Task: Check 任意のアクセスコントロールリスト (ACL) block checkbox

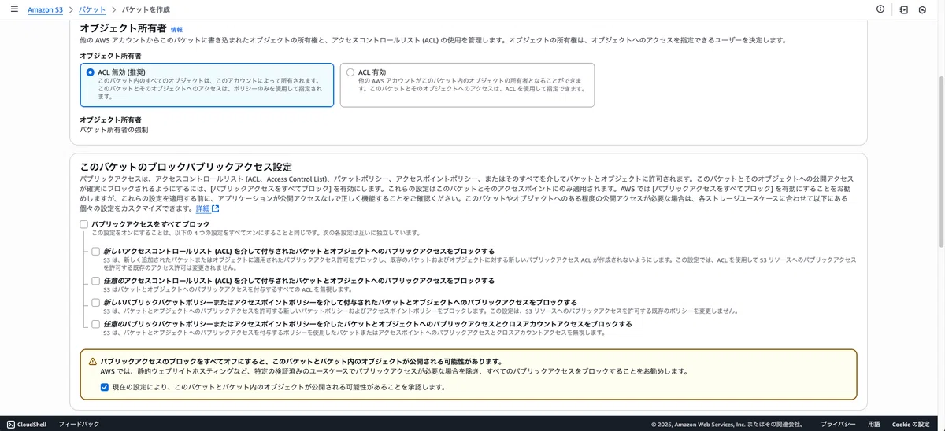Action: [96, 281]
